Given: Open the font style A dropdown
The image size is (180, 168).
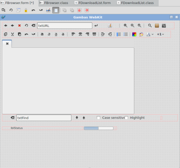Looking at the screenshot, I should pyautogui.click(x=150, y=34).
